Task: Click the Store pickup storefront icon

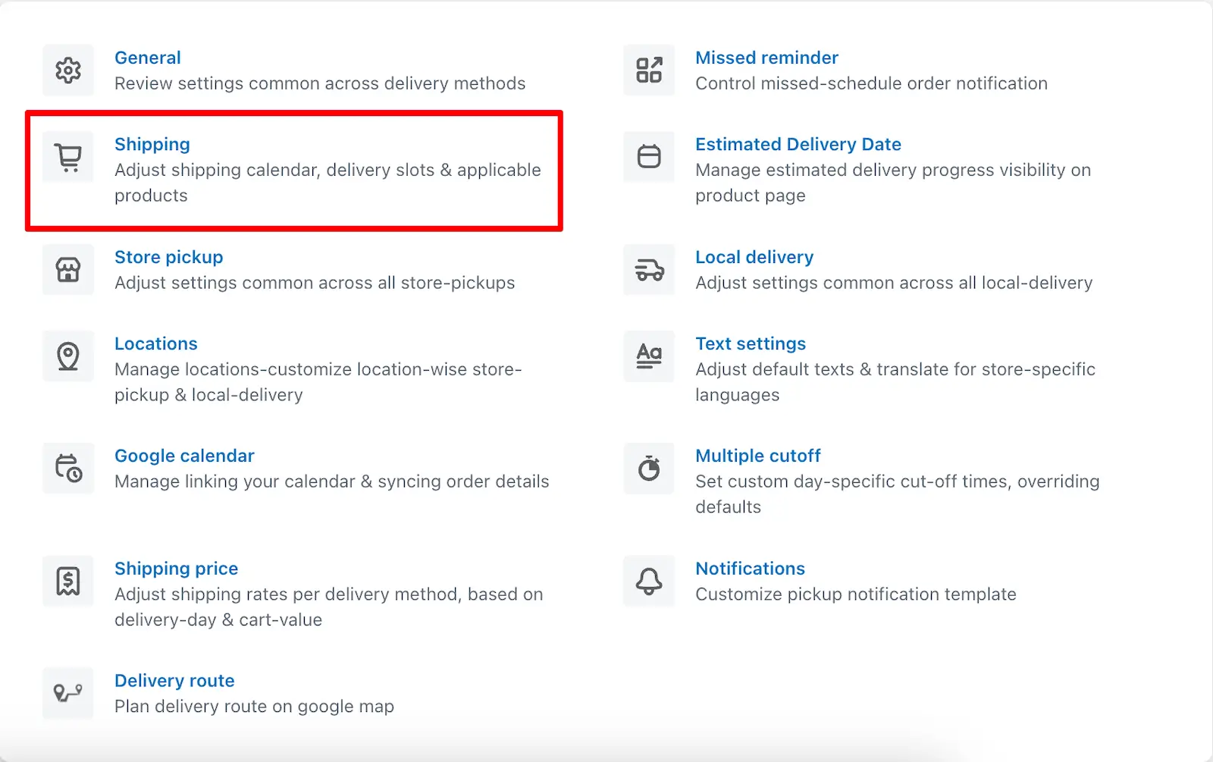Action: click(68, 270)
